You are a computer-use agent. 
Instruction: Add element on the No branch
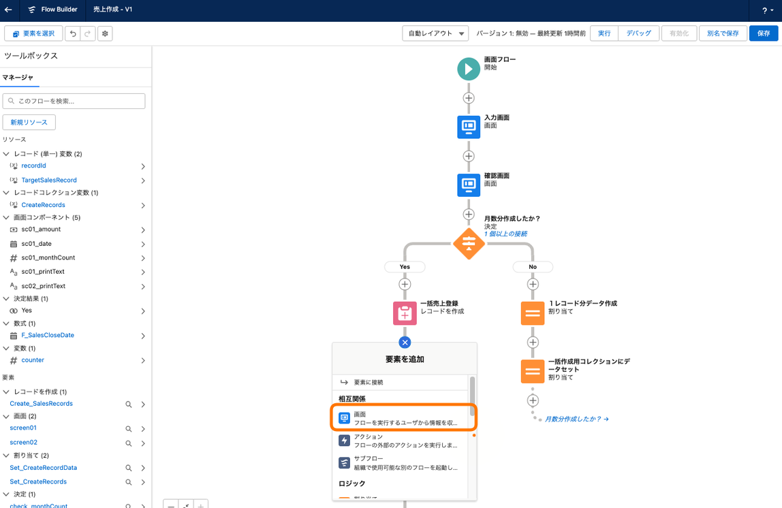pyautogui.click(x=533, y=284)
